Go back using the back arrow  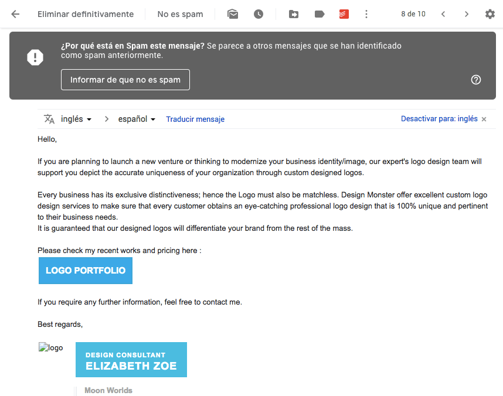pos(14,13)
